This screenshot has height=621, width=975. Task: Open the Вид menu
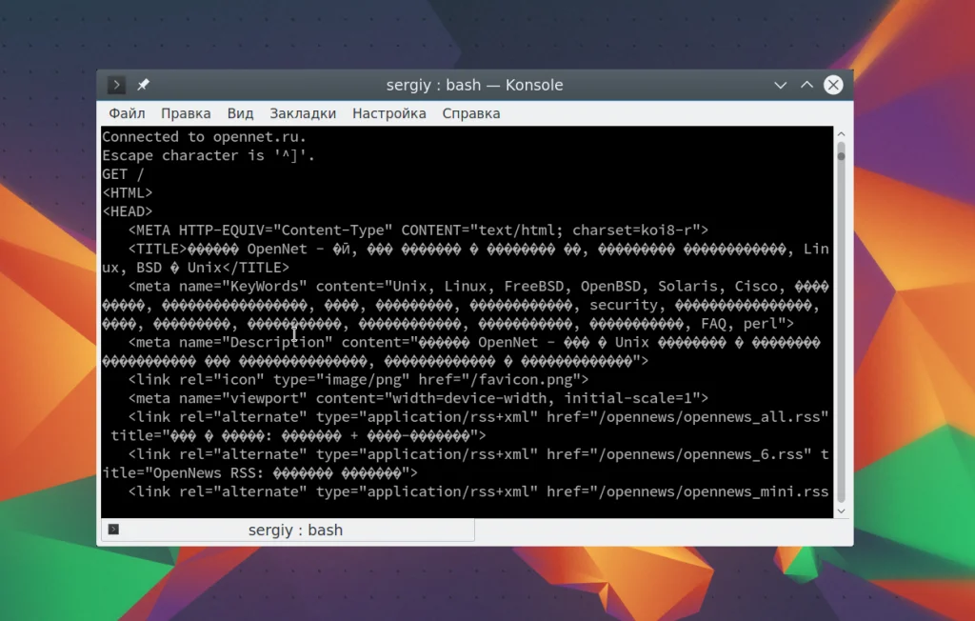(240, 113)
